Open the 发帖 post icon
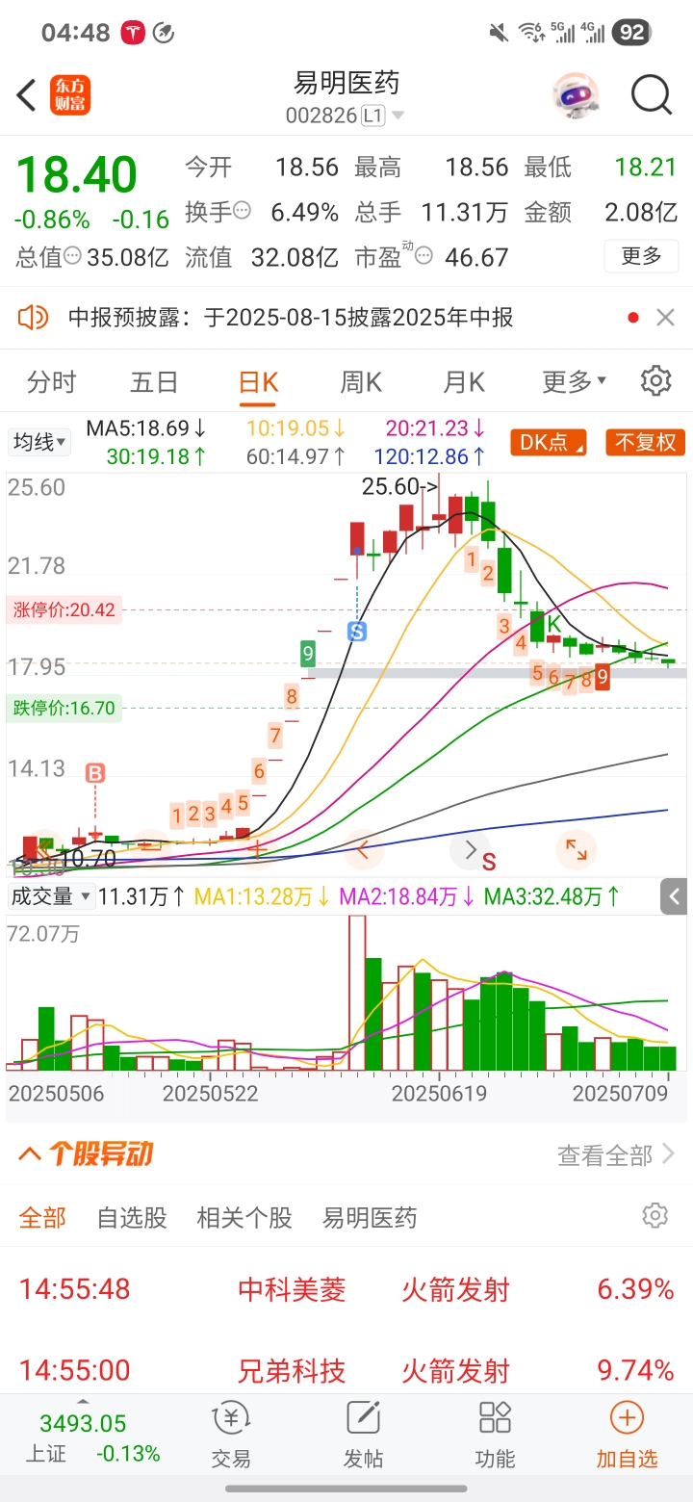Image resolution: width=693 pixels, height=1502 pixels. point(363,1436)
